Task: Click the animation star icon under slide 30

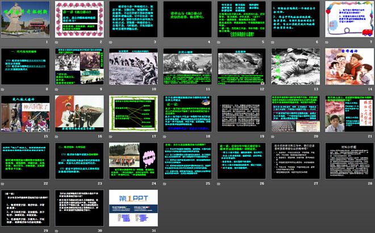Action: coord(56,231)
